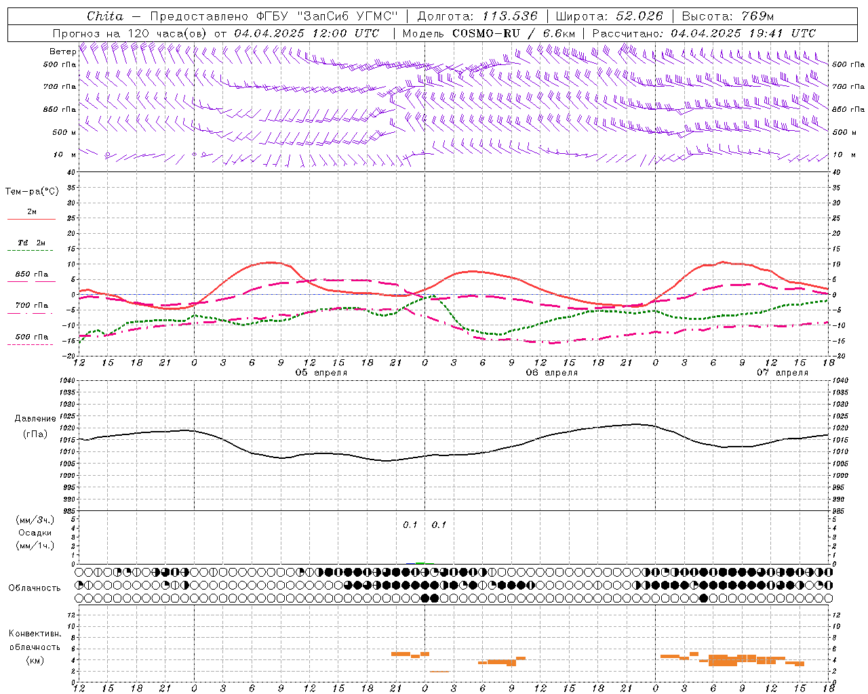
Task: Click the station name Chita in header
Action: 105,16
